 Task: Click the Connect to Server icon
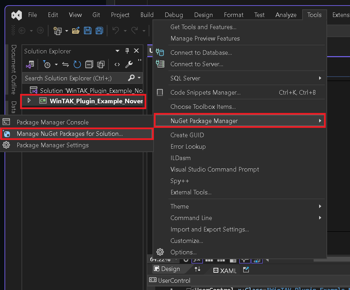coord(160,64)
